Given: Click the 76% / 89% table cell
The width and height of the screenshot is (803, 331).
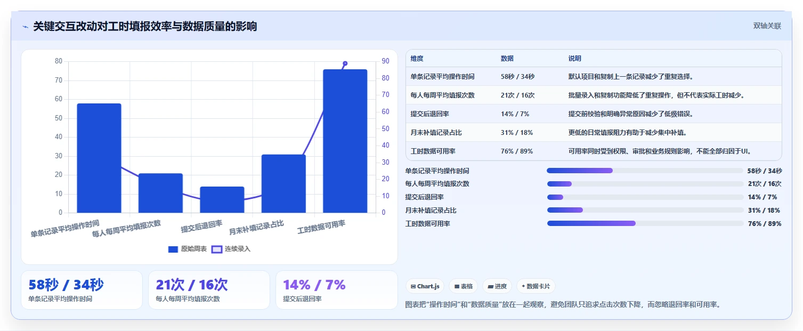Looking at the screenshot, I should (x=517, y=151).
